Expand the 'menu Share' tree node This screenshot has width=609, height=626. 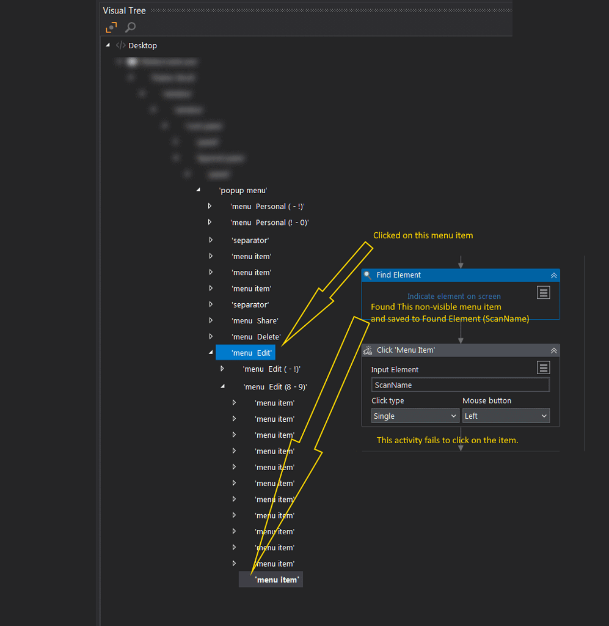point(211,320)
